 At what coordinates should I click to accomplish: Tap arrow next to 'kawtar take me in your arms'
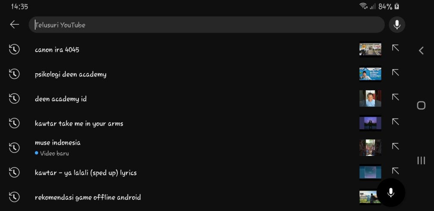[x=395, y=122]
